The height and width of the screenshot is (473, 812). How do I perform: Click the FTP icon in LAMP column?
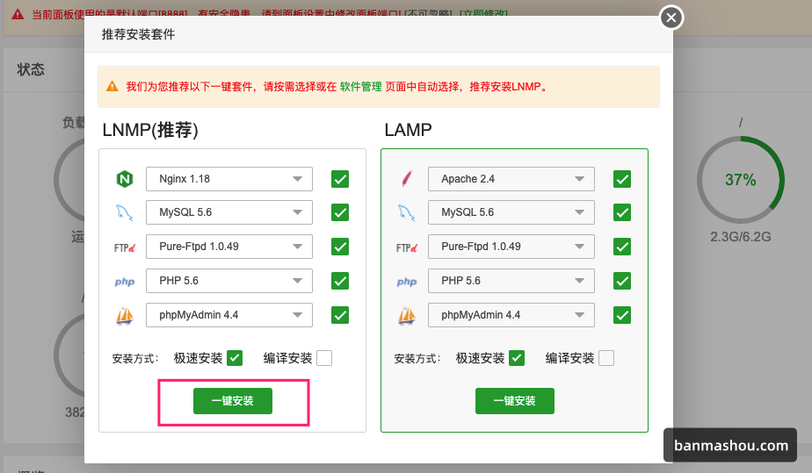click(407, 247)
